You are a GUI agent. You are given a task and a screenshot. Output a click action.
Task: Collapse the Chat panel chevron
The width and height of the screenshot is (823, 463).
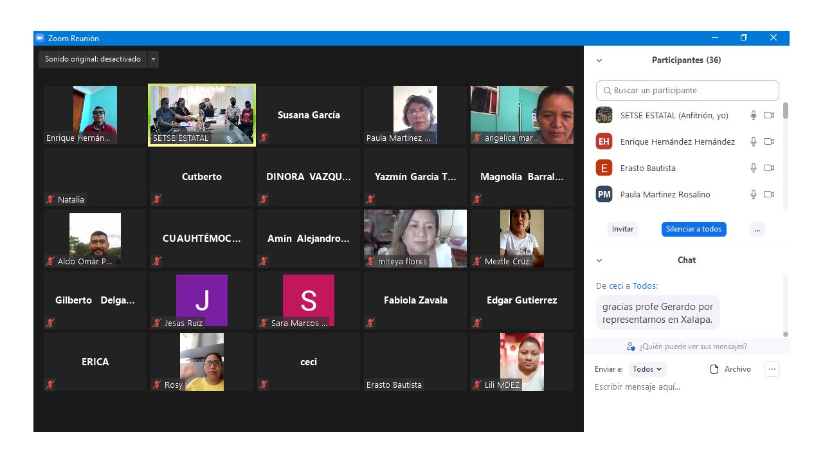599,260
